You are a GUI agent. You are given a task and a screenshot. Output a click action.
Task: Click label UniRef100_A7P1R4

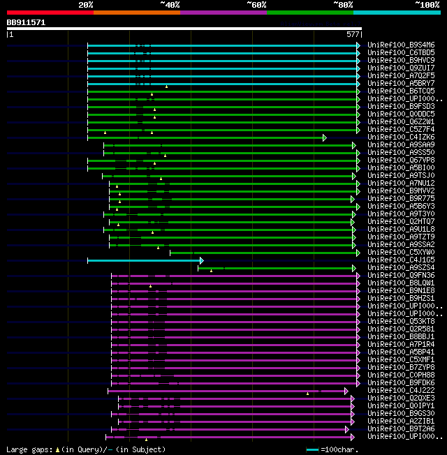(401, 345)
